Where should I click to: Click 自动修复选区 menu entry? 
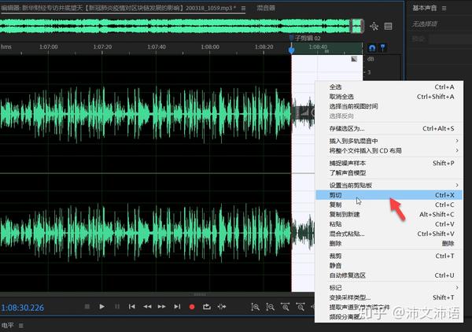click(x=389, y=275)
